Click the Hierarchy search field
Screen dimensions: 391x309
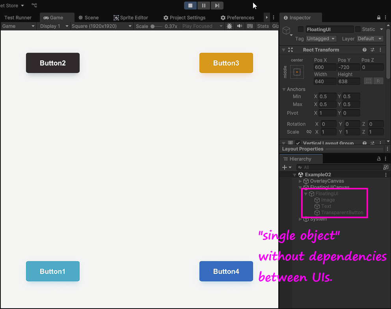pyautogui.click(x=339, y=167)
